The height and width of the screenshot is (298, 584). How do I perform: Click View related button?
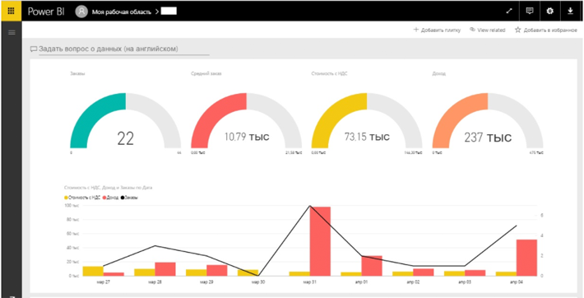pyautogui.click(x=487, y=30)
